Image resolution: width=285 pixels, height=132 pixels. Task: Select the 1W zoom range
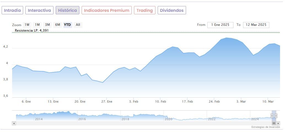click(27, 25)
